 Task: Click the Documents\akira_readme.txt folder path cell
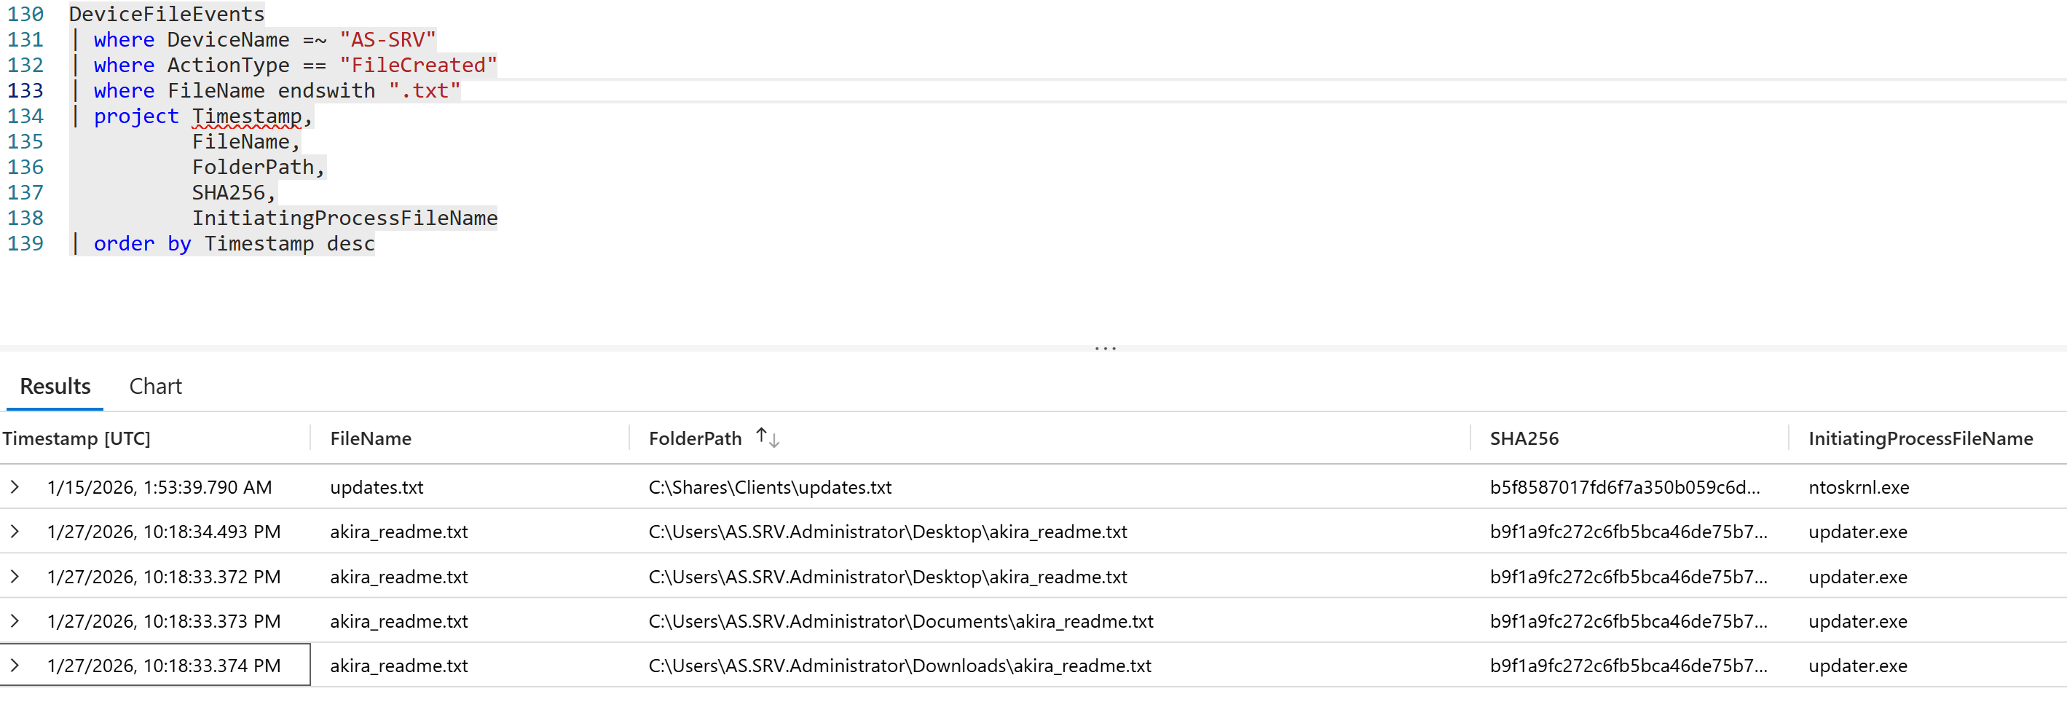(x=900, y=622)
